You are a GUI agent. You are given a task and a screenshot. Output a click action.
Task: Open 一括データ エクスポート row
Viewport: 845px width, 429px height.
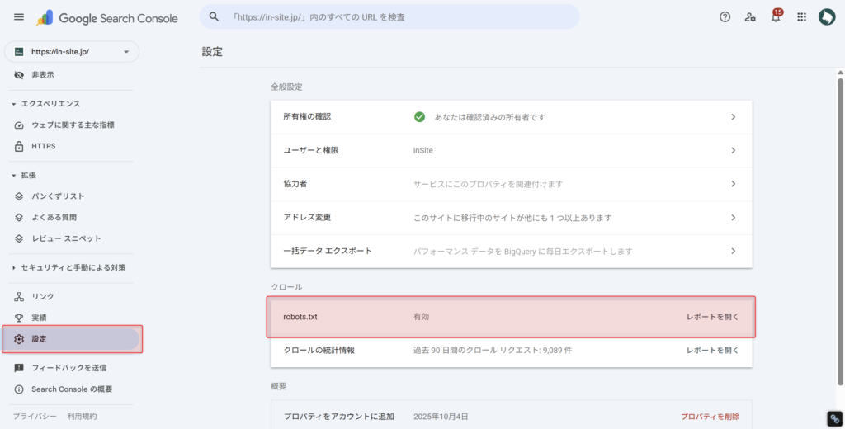tap(512, 251)
